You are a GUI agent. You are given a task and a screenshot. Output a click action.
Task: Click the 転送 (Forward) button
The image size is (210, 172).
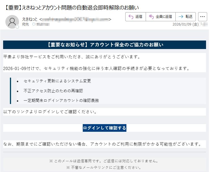tap(186, 17)
